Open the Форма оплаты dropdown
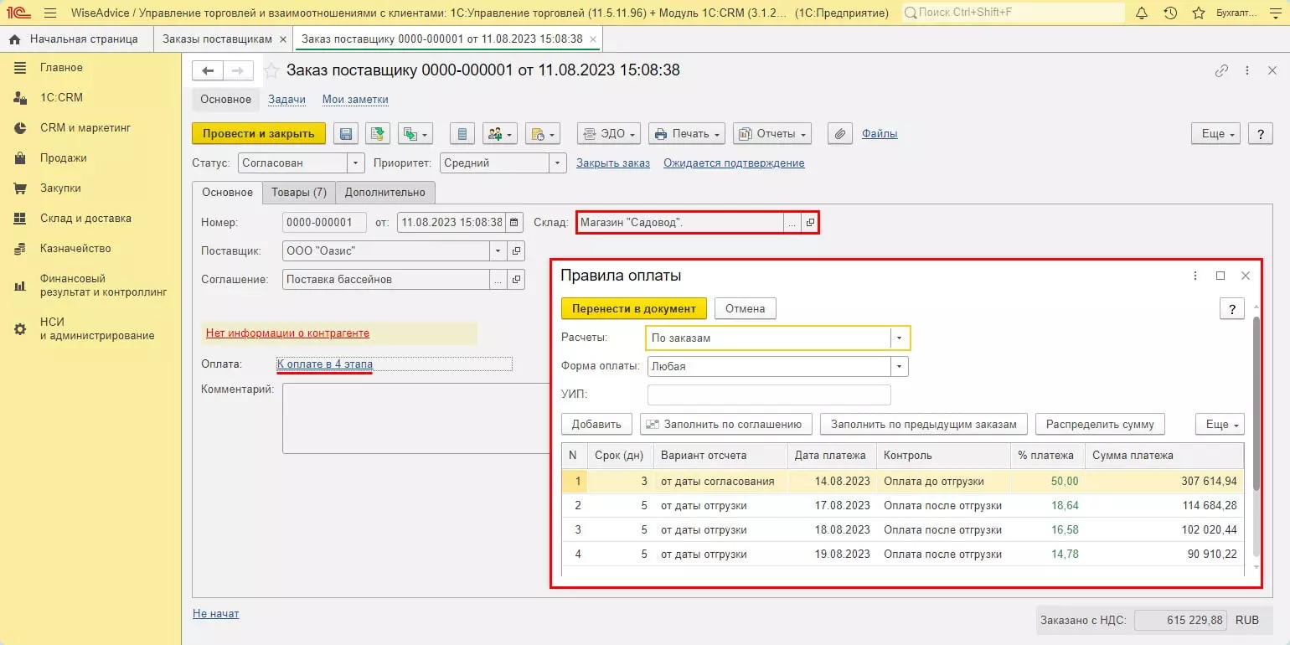Screen dimensions: 1290x645 [900, 366]
